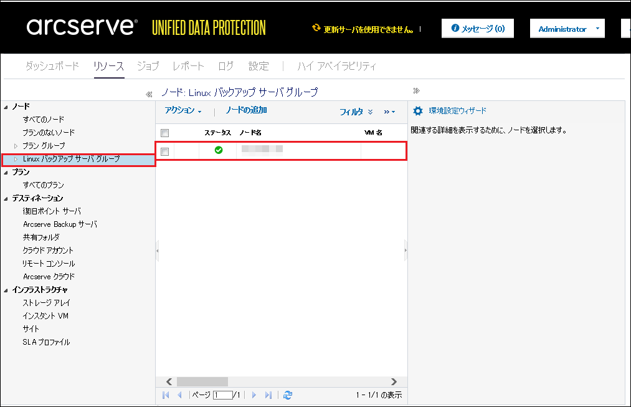Screen dimensions: 631x407
Task: Click left arrow of horizontal scrollbar
Action: (169, 381)
